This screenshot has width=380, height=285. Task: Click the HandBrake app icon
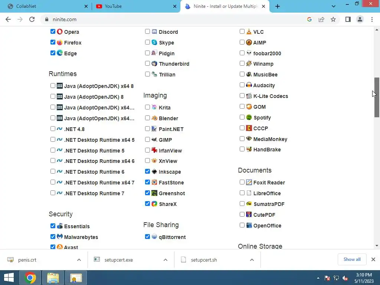pos(249,149)
